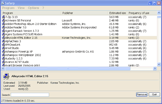This screenshot has width=162, height=104.
Task: Select Ad-Aware SE Personal program name
Action: 18,20
